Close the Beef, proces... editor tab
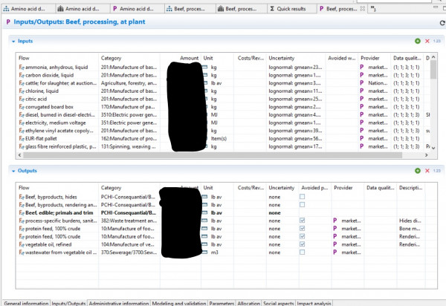Screen dimensions: 446x306 tap(363, 9)
